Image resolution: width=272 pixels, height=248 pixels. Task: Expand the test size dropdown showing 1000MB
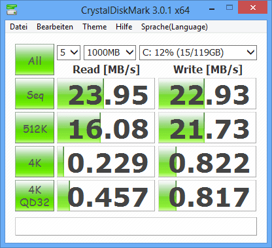(x=110, y=52)
